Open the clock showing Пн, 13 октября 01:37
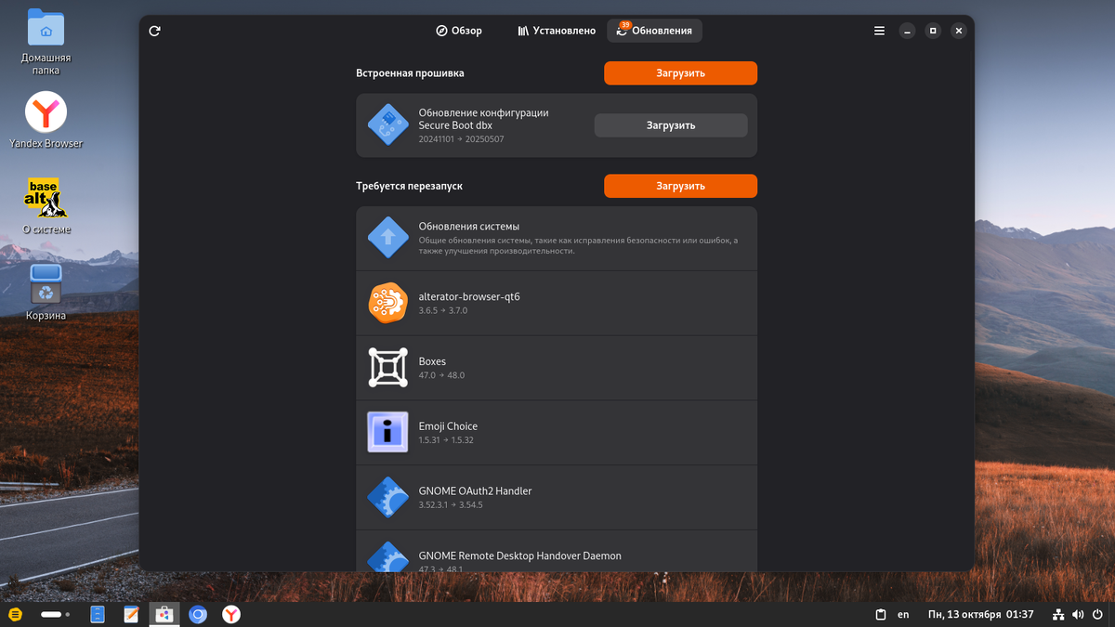1115x627 pixels. coord(980,615)
